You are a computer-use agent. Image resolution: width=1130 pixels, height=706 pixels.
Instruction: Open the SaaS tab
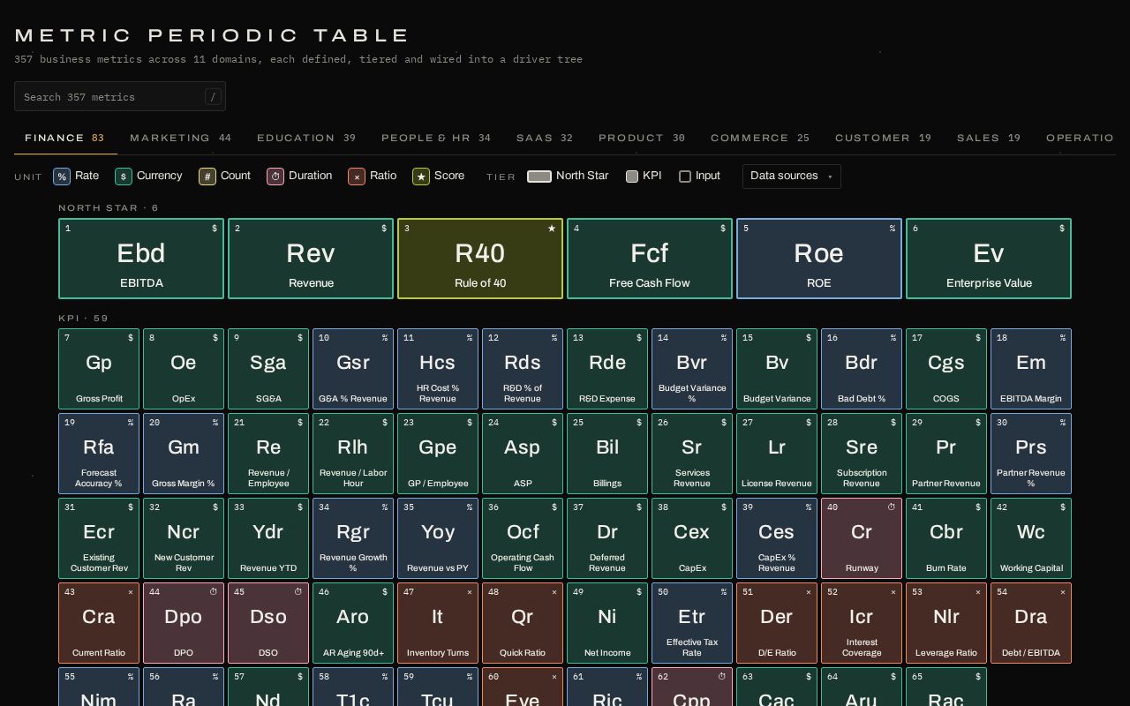(545, 139)
